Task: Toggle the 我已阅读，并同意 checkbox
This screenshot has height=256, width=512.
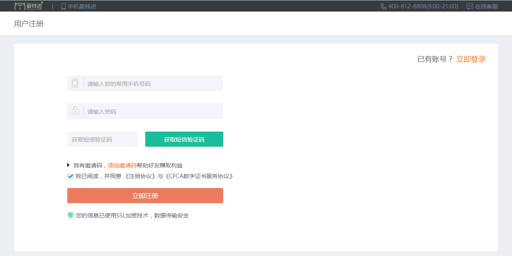Action: tap(70, 176)
